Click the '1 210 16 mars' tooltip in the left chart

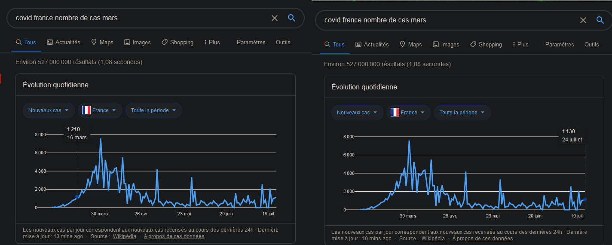(x=76, y=133)
